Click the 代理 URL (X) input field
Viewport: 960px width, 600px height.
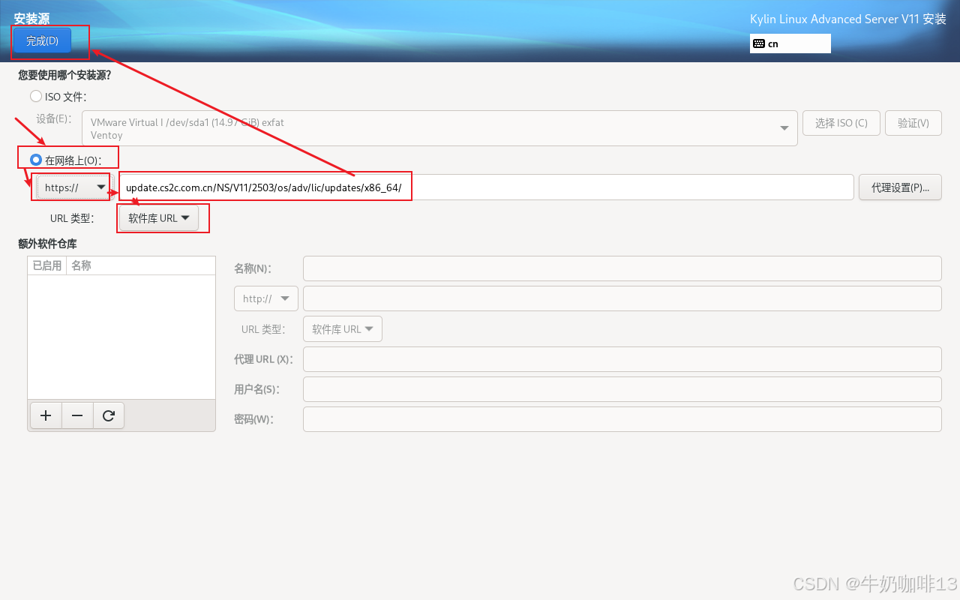(x=622, y=359)
